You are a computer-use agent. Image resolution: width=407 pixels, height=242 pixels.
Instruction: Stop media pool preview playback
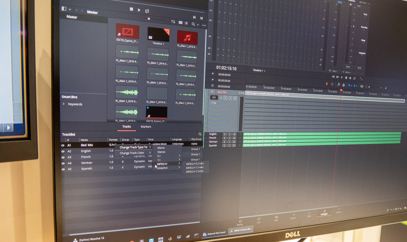click(x=131, y=9)
